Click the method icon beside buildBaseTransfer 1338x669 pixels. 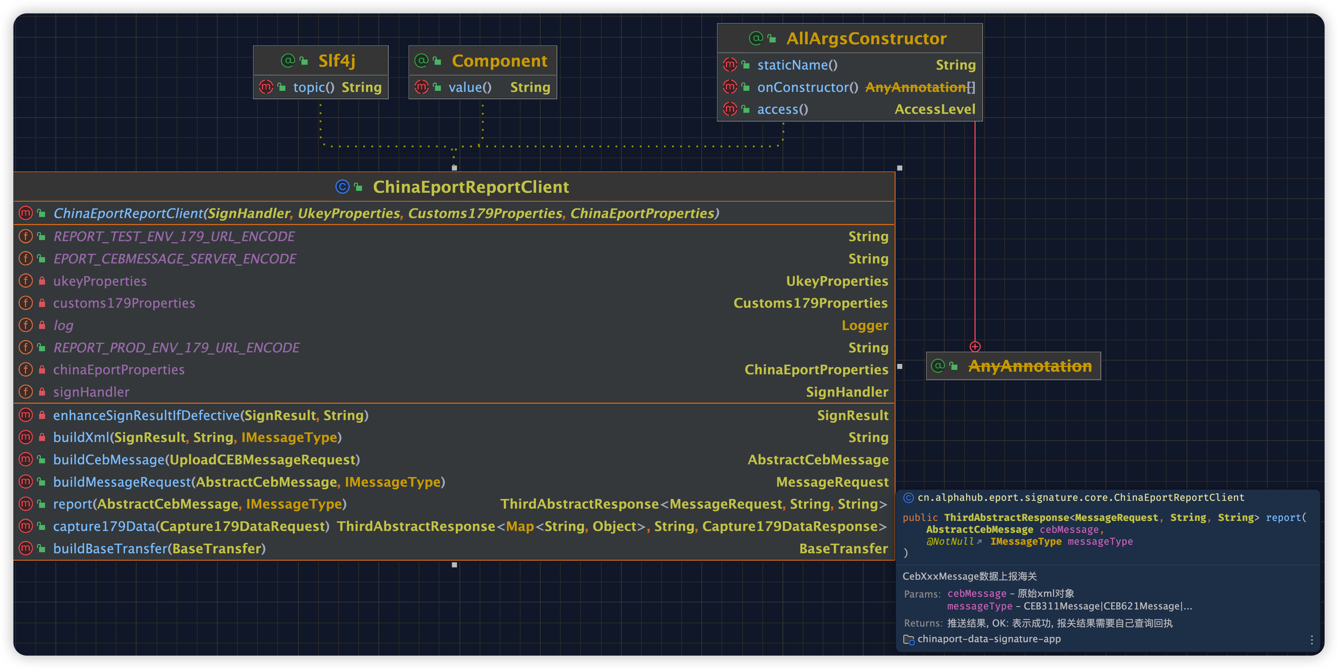tap(25, 548)
